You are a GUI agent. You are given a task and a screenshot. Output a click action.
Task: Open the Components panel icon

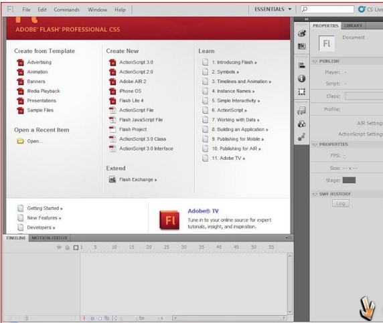pyautogui.click(x=302, y=124)
